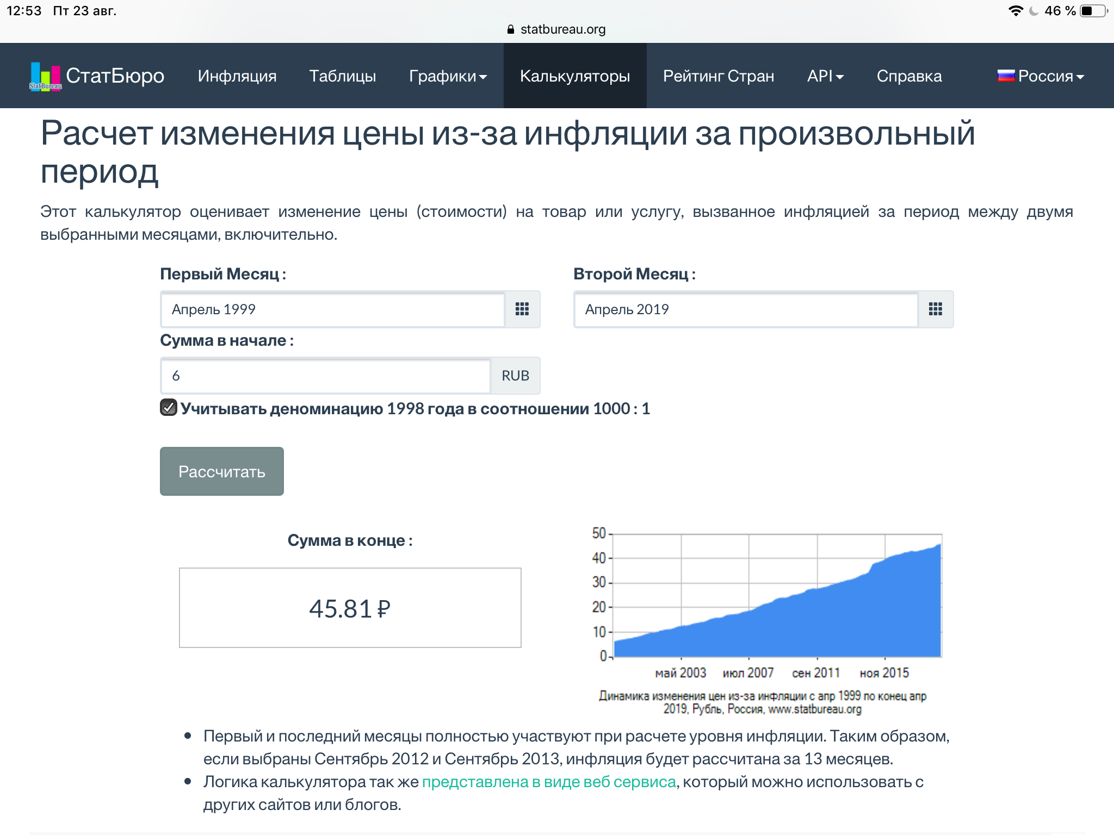Tap the Wi-Fi status icon
This screenshot has height=835, width=1114.
tap(1015, 11)
